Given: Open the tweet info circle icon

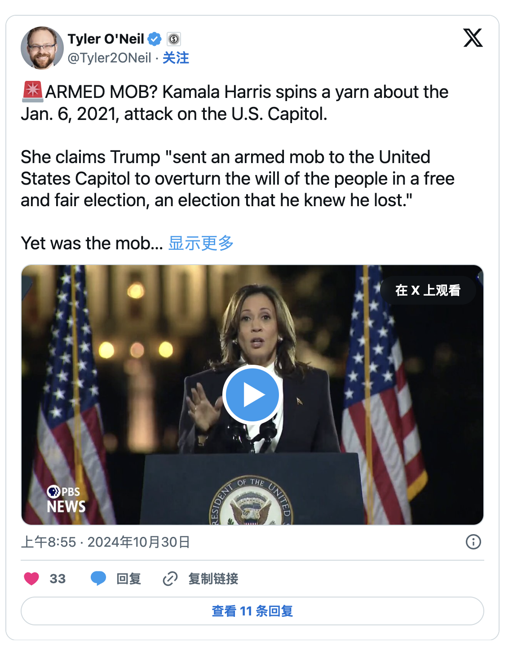Looking at the screenshot, I should pyautogui.click(x=473, y=542).
